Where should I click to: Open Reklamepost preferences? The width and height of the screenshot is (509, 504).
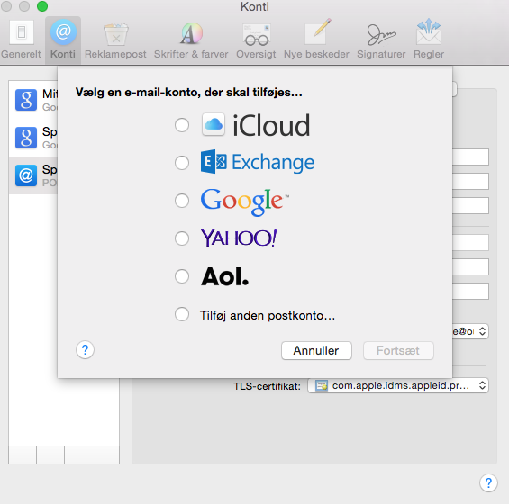coord(115,40)
